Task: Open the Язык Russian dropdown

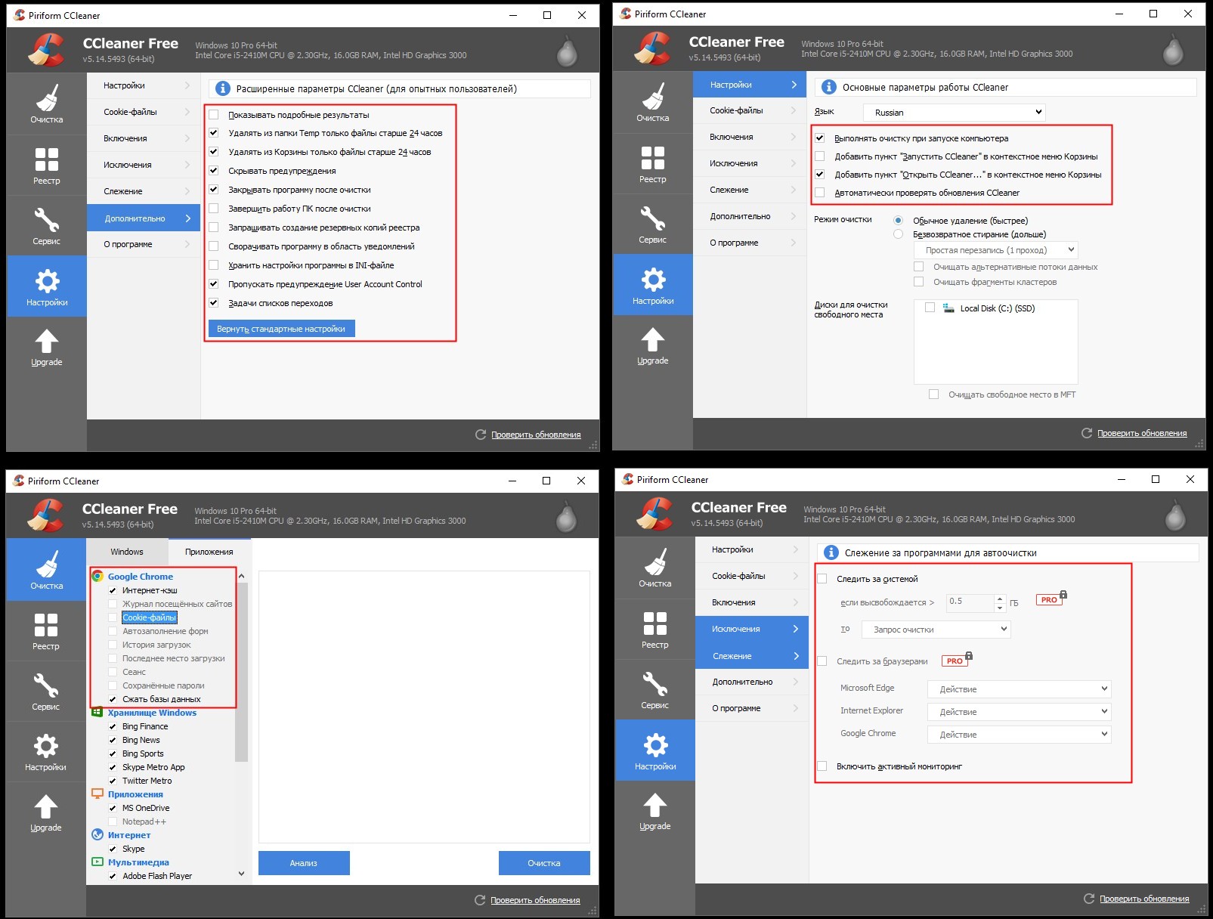Action: [955, 113]
